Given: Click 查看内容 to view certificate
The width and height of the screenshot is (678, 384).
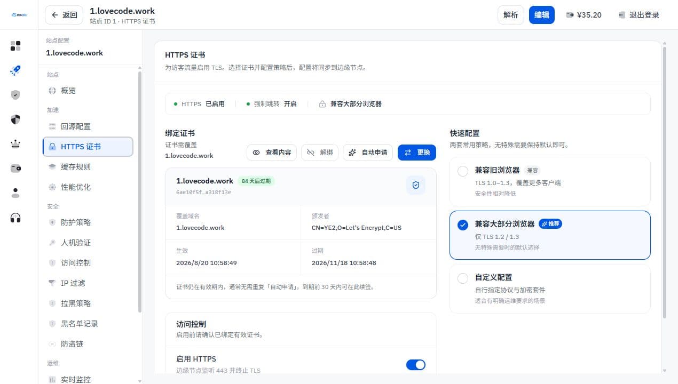Looking at the screenshot, I should pyautogui.click(x=272, y=153).
